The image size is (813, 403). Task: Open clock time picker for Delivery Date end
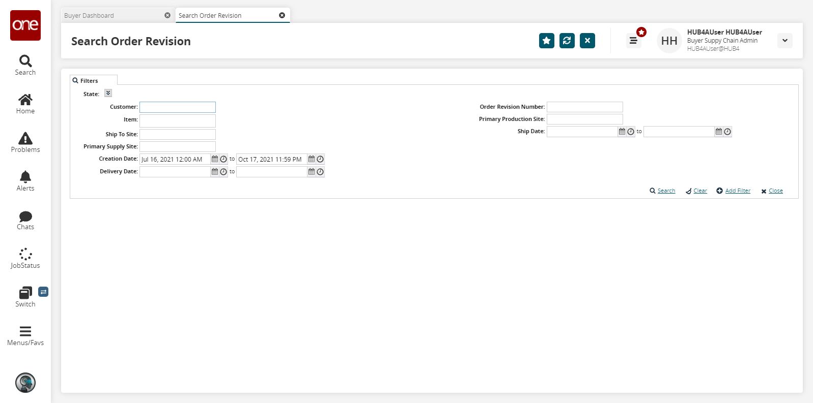click(320, 172)
